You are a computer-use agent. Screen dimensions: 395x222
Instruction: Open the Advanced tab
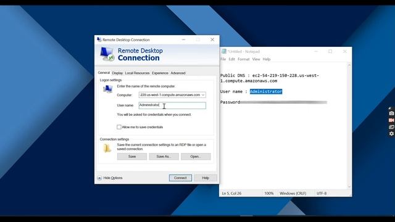[x=178, y=73]
